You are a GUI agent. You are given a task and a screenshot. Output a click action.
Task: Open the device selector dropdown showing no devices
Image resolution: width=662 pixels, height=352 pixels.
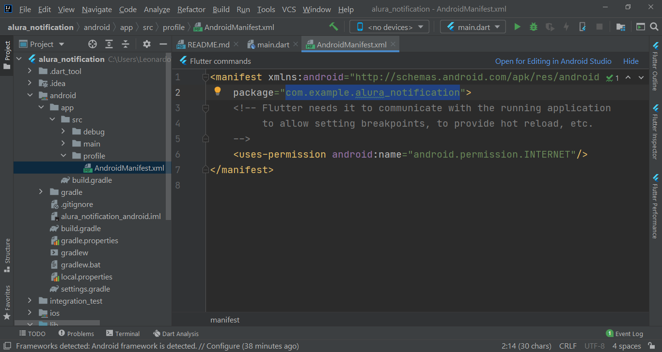coord(389,27)
